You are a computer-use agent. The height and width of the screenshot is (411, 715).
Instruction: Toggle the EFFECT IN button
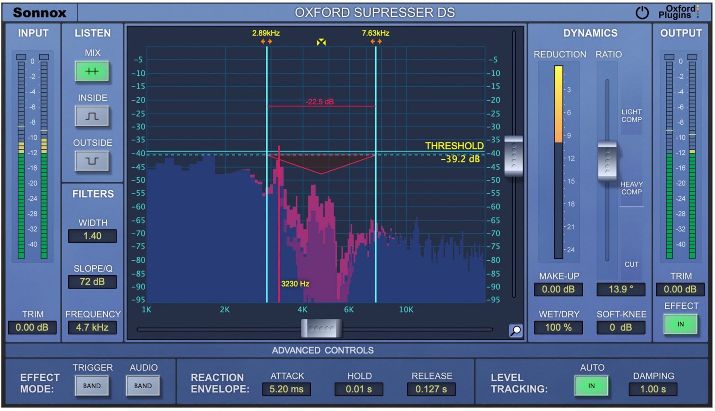tap(680, 324)
